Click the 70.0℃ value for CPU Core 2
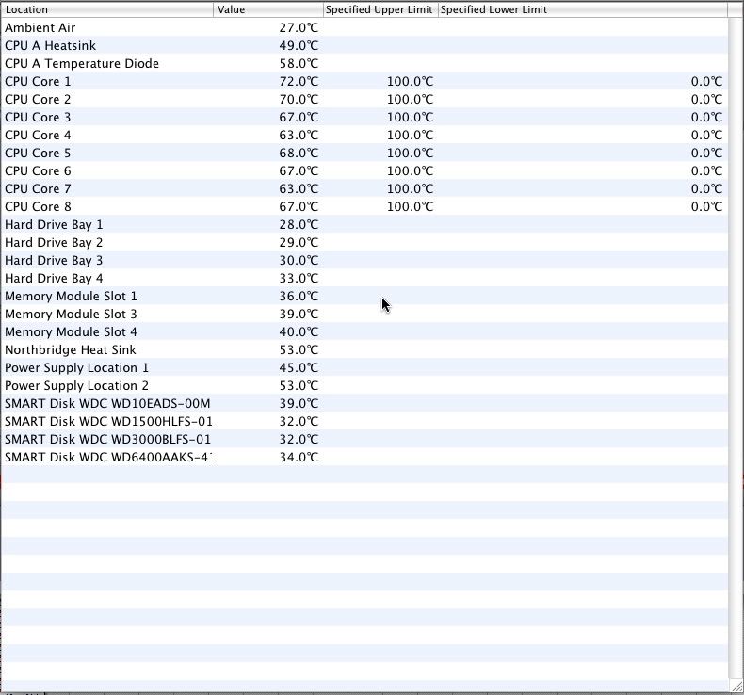744x695 pixels. click(x=299, y=99)
